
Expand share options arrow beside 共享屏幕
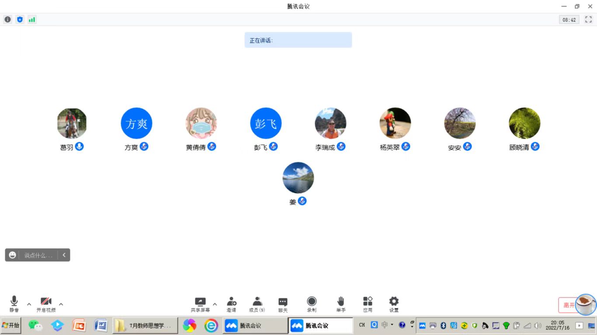click(x=215, y=304)
